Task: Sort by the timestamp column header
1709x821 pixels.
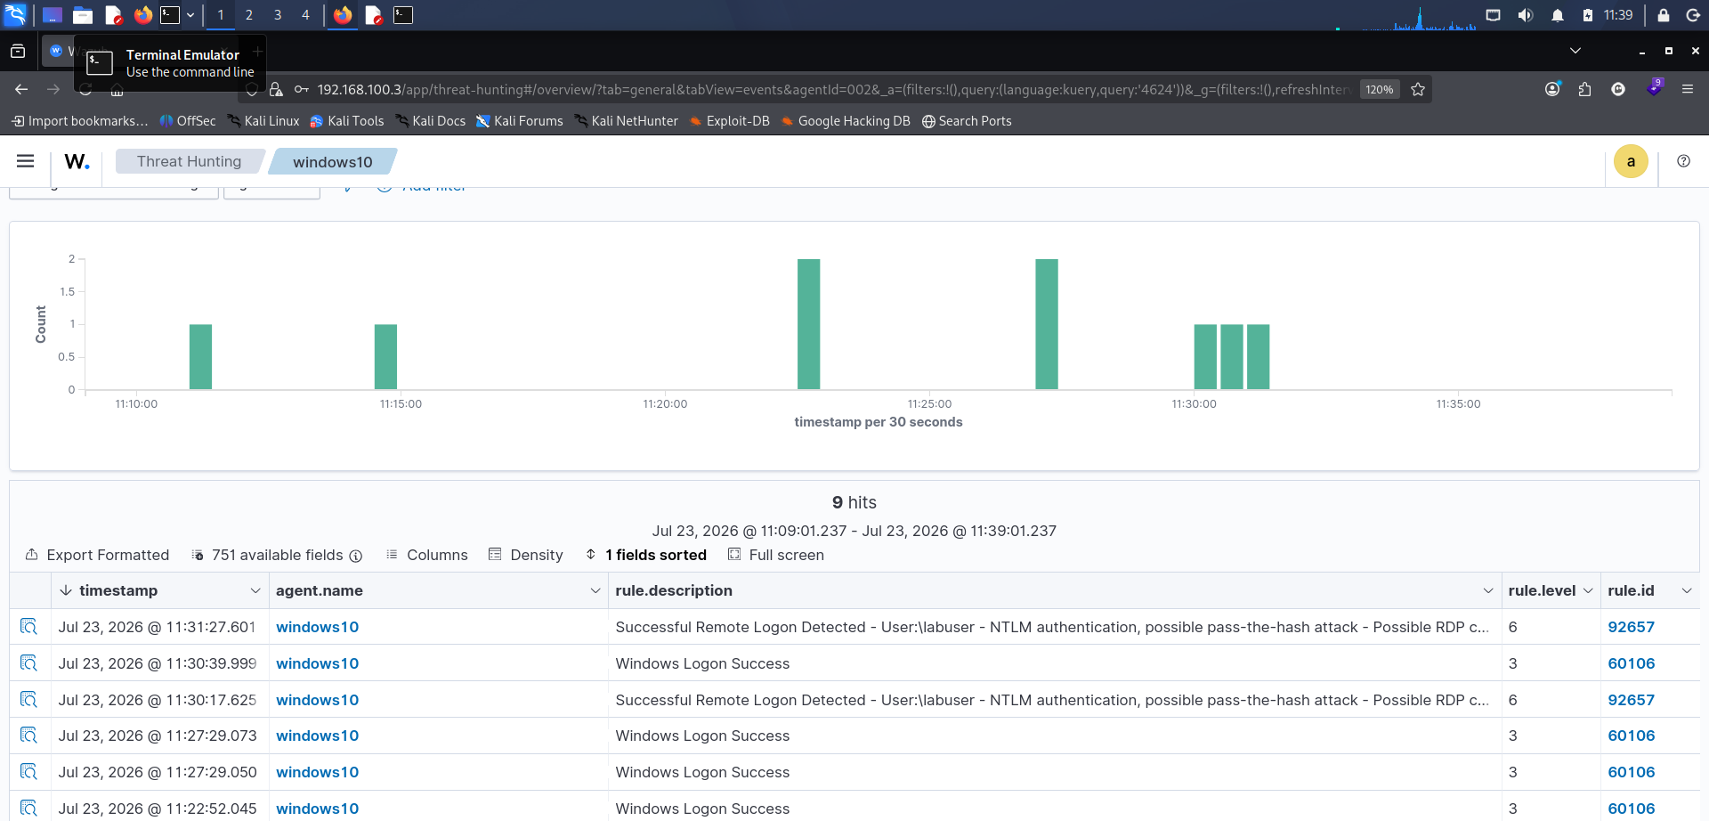Action: pyautogui.click(x=117, y=590)
